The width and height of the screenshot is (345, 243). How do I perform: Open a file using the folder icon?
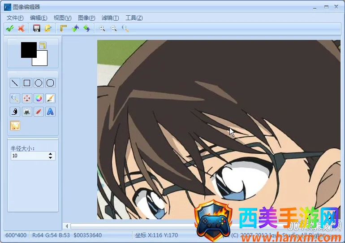[x=48, y=28]
